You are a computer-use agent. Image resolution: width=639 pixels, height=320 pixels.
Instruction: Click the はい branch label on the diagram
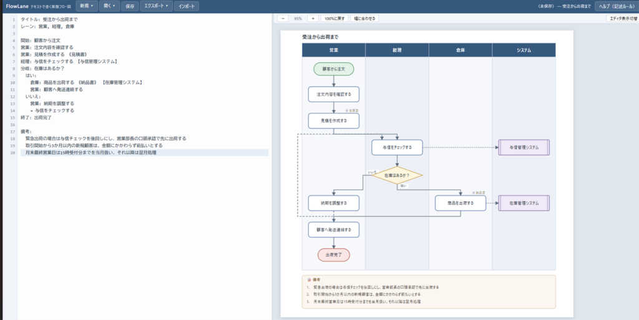point(403,186)
